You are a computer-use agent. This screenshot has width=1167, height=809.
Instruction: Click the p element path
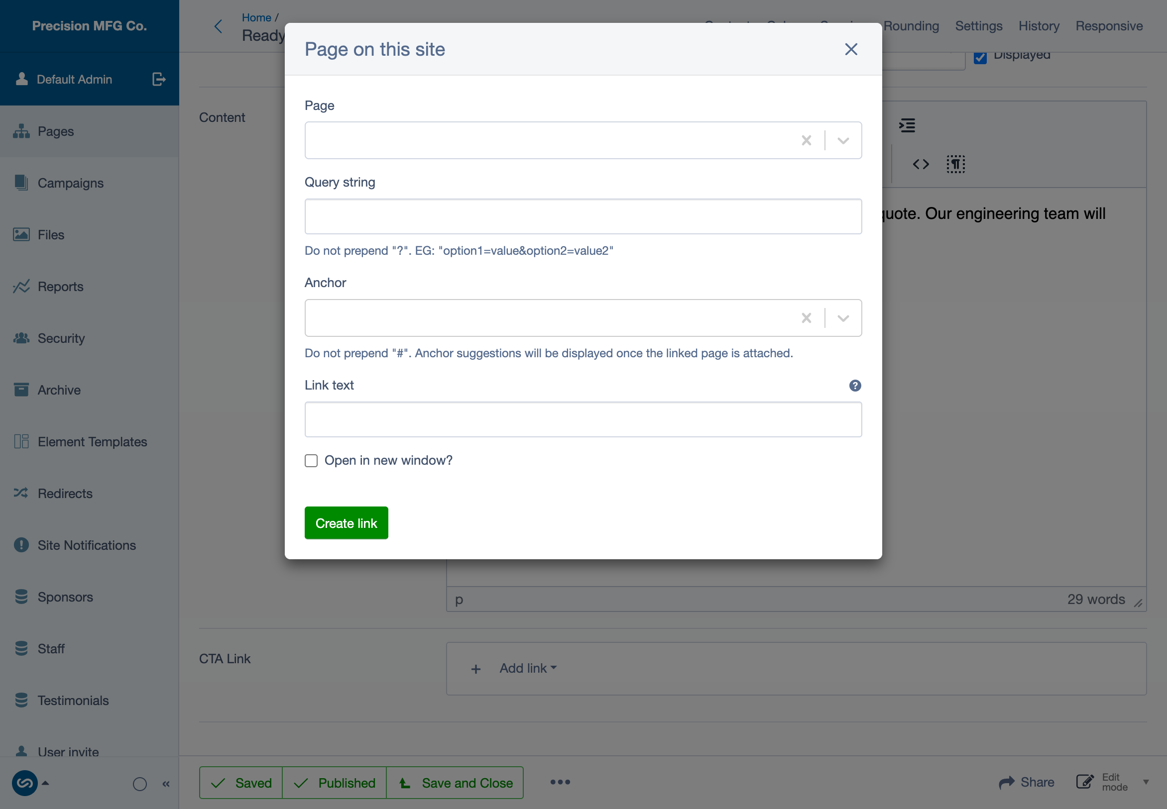tap(459, 600)
